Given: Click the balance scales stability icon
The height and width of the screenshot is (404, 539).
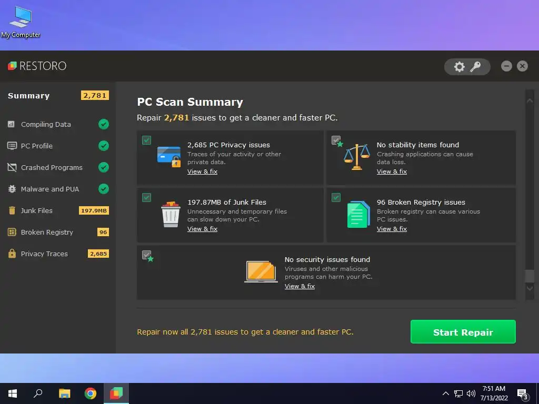Looking at the screenshot, I should (x=357, y=157).
